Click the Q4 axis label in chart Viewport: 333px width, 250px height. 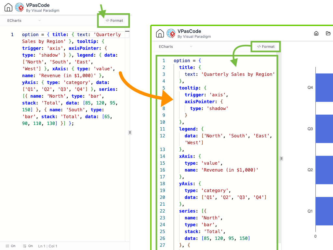click(x=310, y=88)
